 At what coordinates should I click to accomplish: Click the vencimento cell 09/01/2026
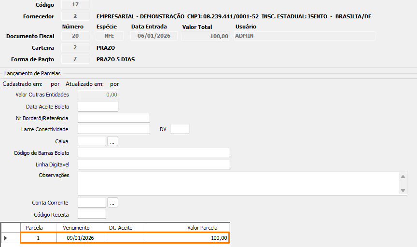[x=81, y=238]
